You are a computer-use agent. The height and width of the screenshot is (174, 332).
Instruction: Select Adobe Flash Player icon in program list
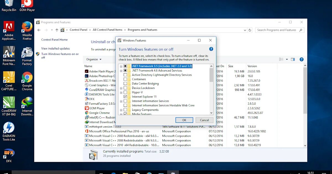(87, 72)
